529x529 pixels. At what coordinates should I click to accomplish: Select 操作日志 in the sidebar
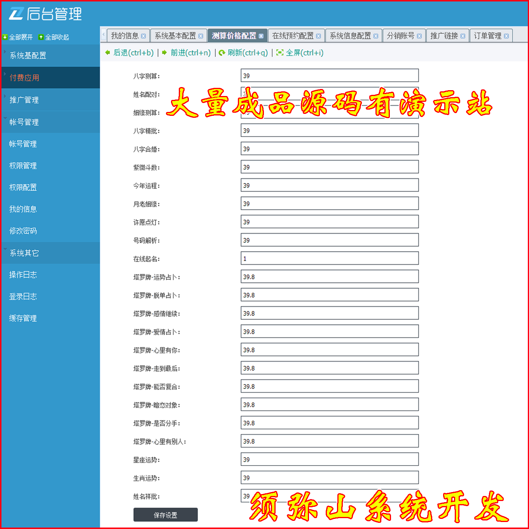click(x=22, y=275)
